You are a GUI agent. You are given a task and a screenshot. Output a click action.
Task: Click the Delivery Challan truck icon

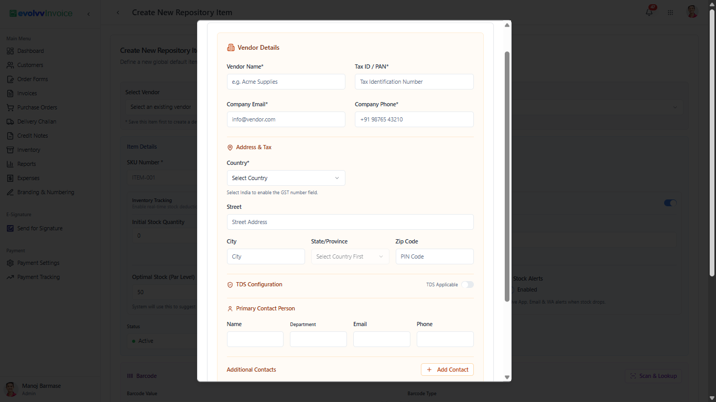coord(10,121)
